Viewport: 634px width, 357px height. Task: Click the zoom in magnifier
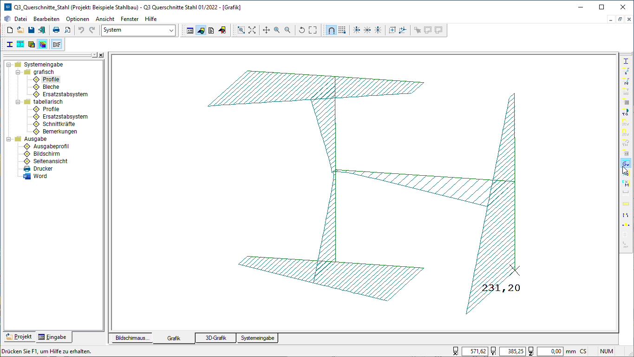(277, 30)
